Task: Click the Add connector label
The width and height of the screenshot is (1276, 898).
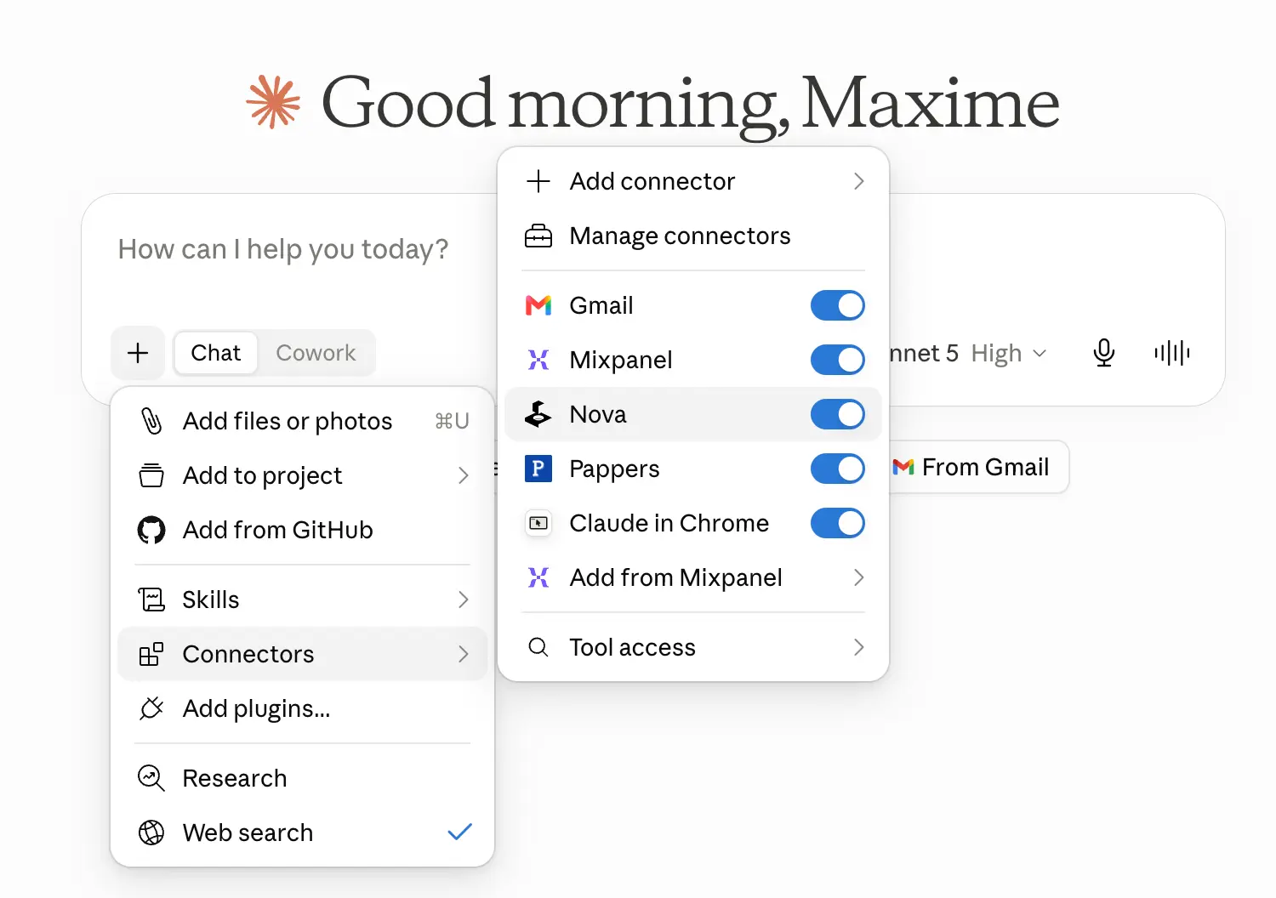Action: (652, 181)
